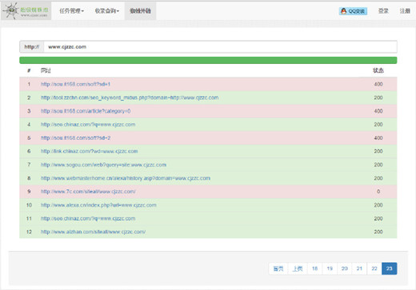This screenshot has height=290, width=416.
Task: Open the 注册 link
Action: (x=405, y=11)
